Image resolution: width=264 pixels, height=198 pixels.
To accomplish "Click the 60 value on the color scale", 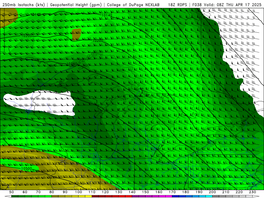I will click(25, 192).
